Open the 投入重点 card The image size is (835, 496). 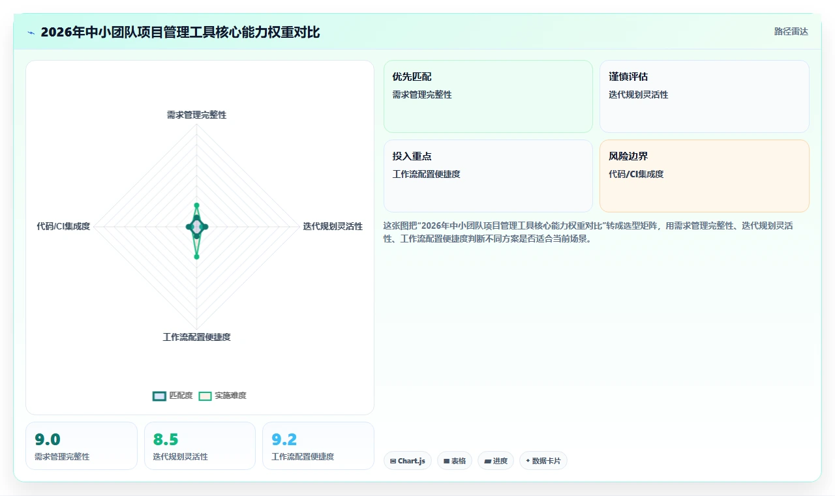(488, 176)
